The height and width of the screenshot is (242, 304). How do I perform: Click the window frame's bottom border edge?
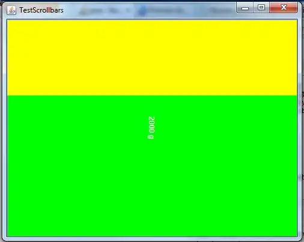(152, 239)
